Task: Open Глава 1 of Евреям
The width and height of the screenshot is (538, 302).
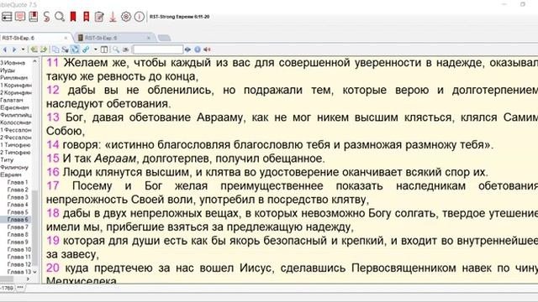Action: point(18,183)
